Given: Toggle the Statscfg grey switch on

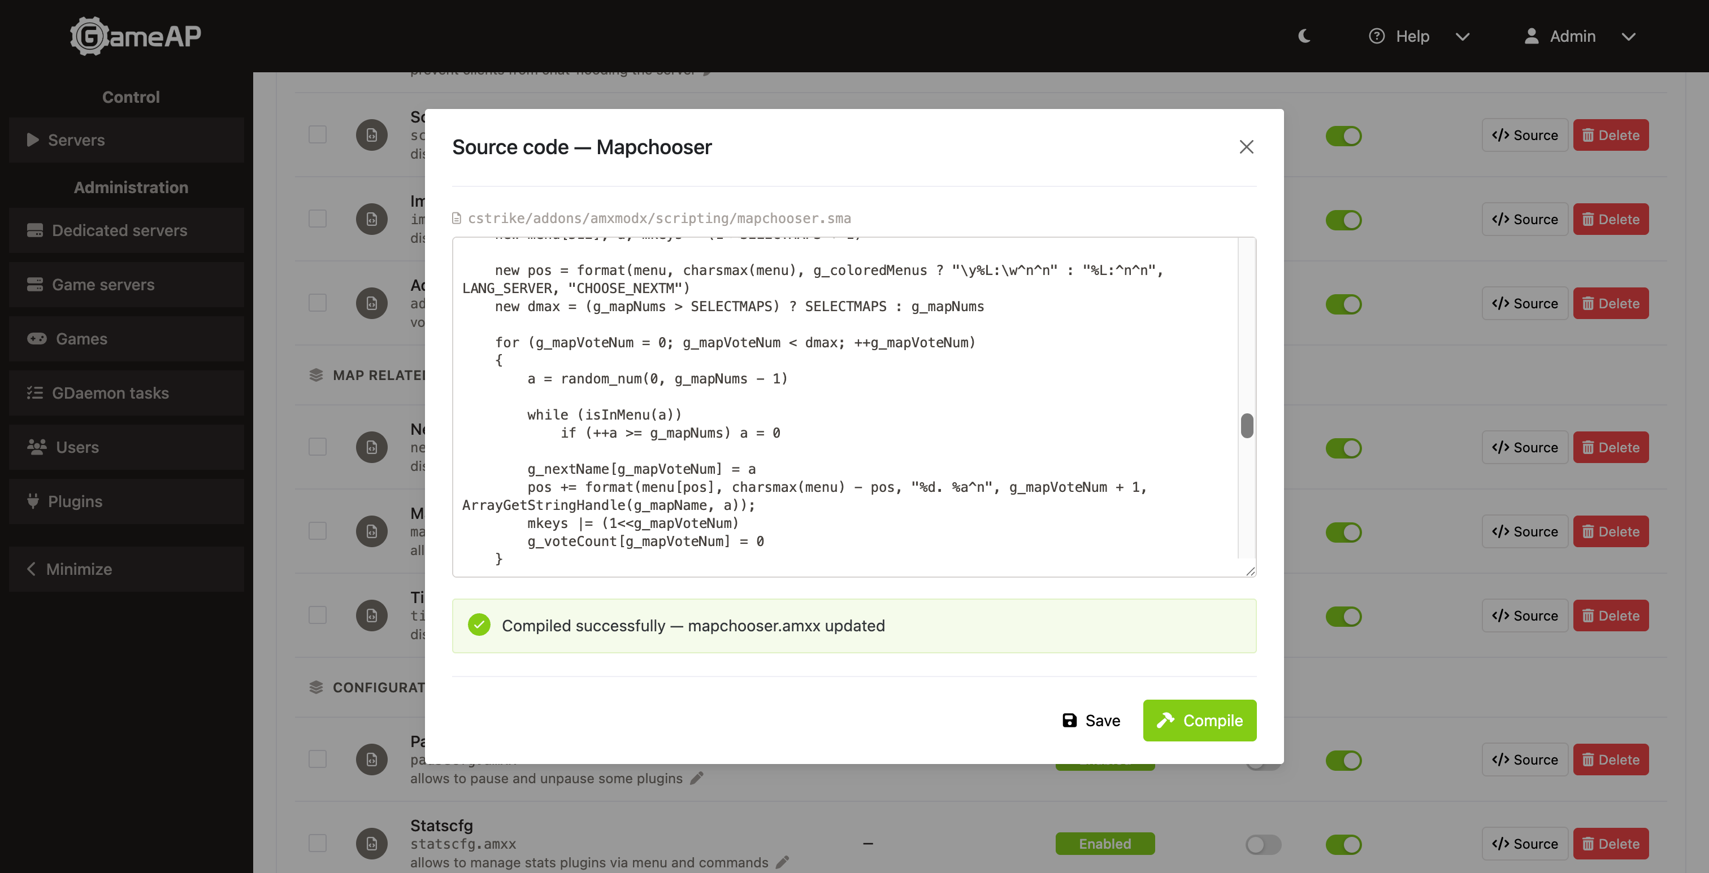Looking at the screenshot, I should click(1263, 845).
